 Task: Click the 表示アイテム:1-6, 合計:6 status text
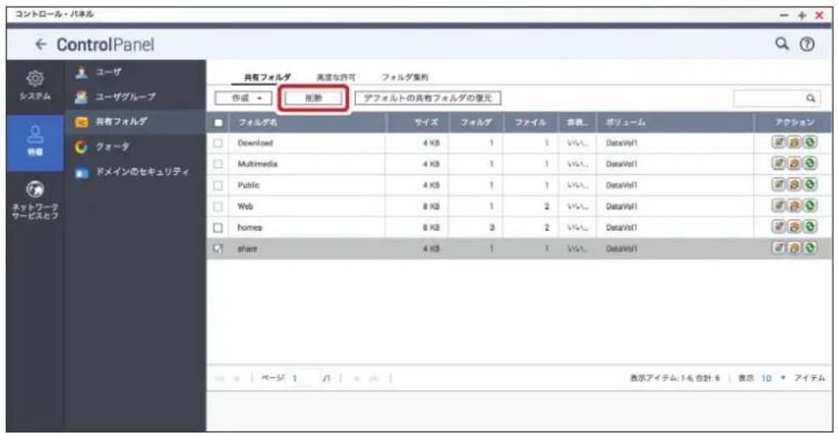click(676, 378)
